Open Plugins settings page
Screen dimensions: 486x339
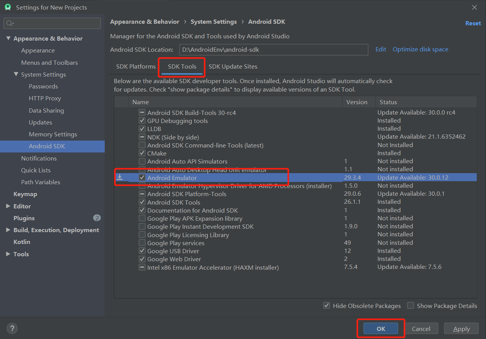pyautogui.click(x=24, y=218)
